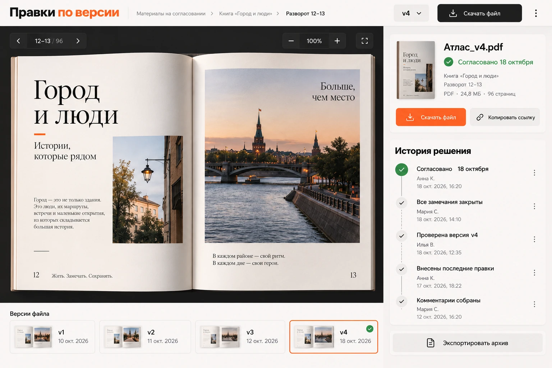Open options for "Проверена версия v4" entry
This screenshot has height=368, width=552.
[x=534, y=239]
